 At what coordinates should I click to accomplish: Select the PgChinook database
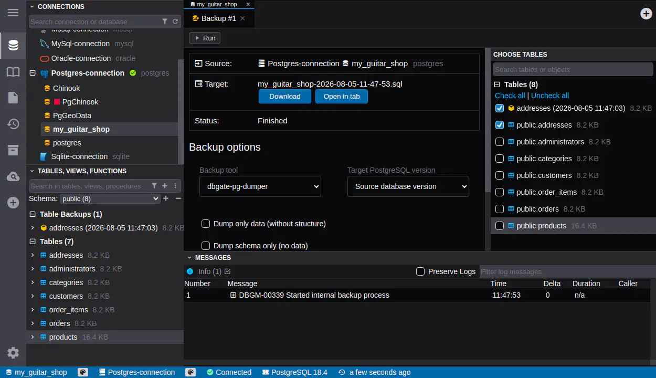click(x=80, y=102)
